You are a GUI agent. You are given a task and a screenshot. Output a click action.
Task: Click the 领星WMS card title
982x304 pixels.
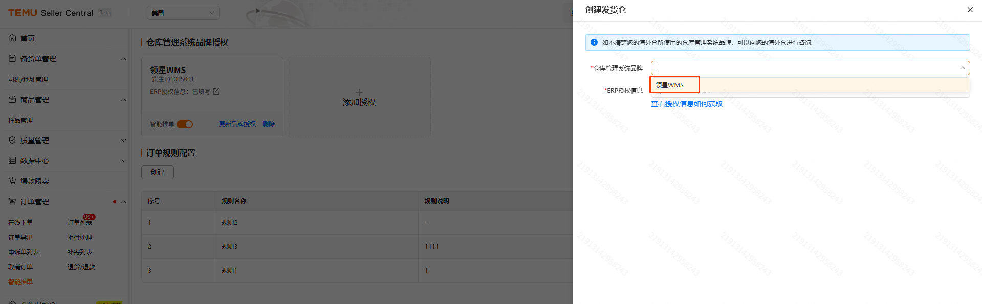coord(168,70)
